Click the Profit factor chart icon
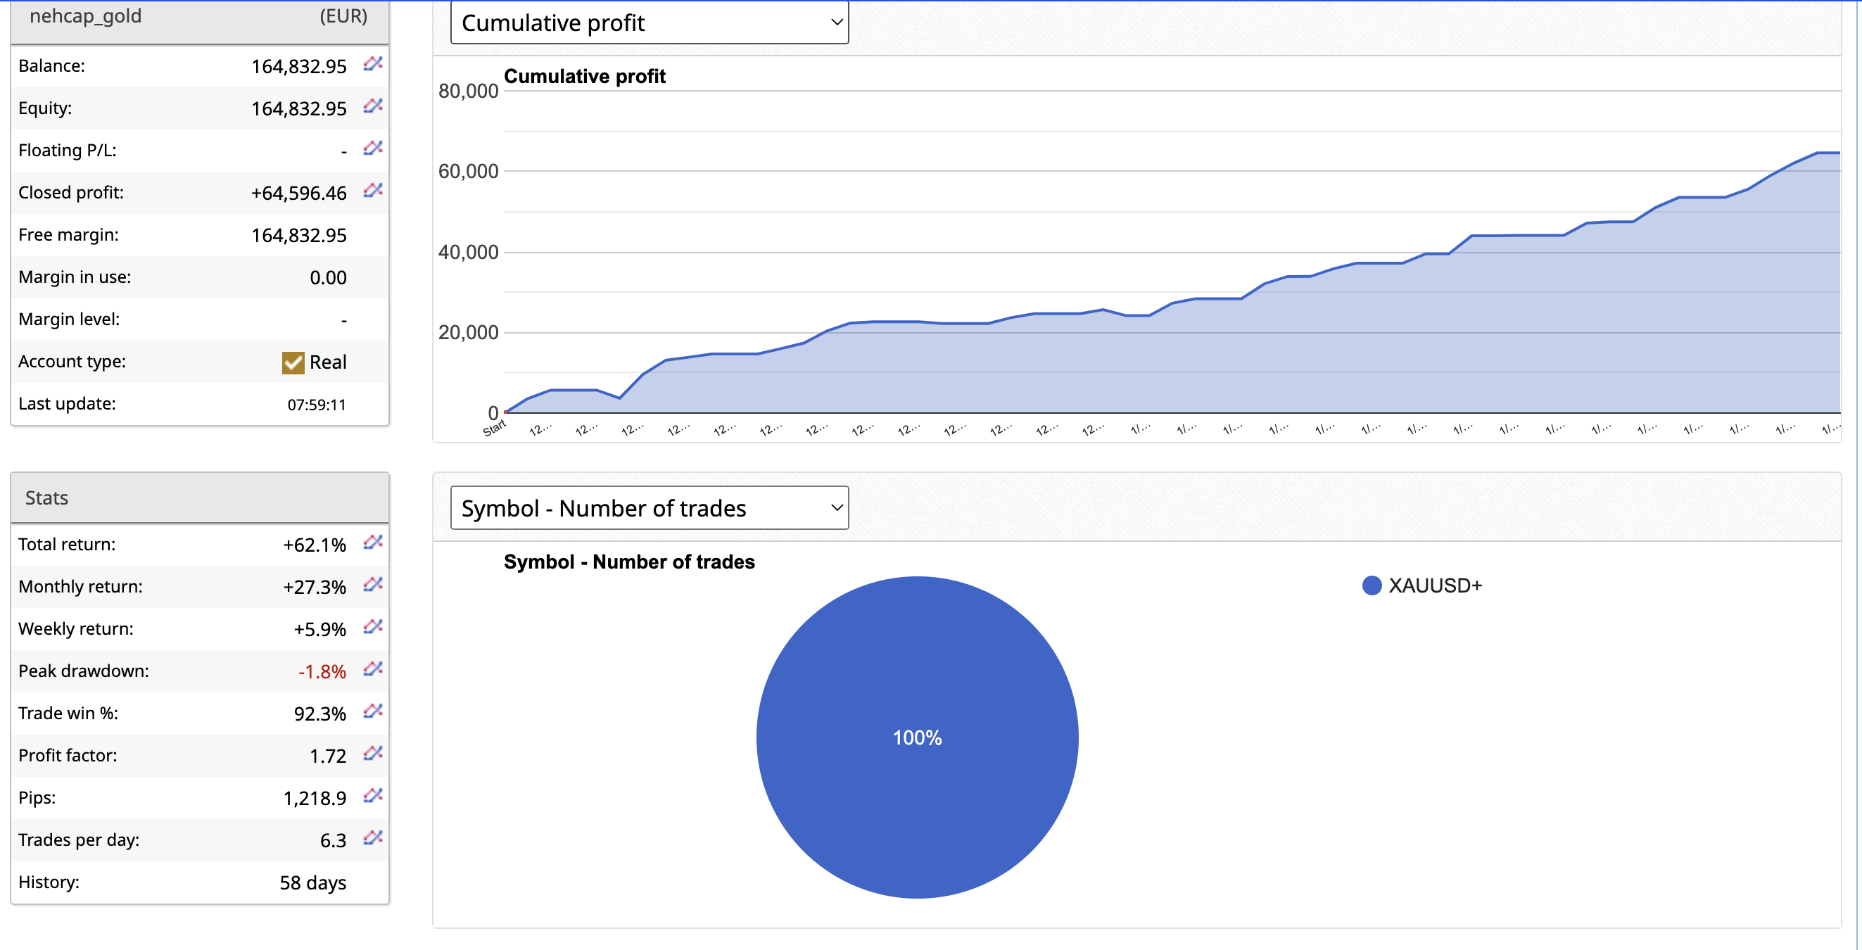The height and width of the screenshot is (950, 1862). point(372,754)
